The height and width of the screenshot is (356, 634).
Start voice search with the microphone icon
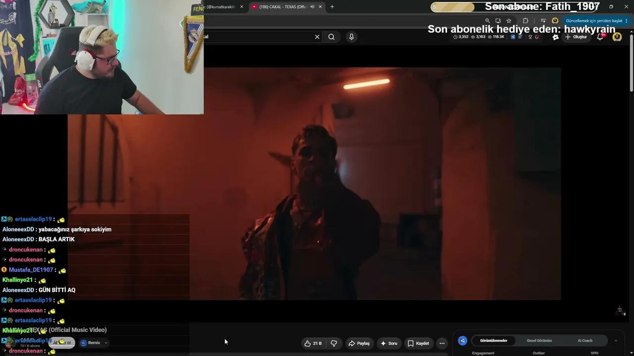pyautogui.click(x=351, y=37)
